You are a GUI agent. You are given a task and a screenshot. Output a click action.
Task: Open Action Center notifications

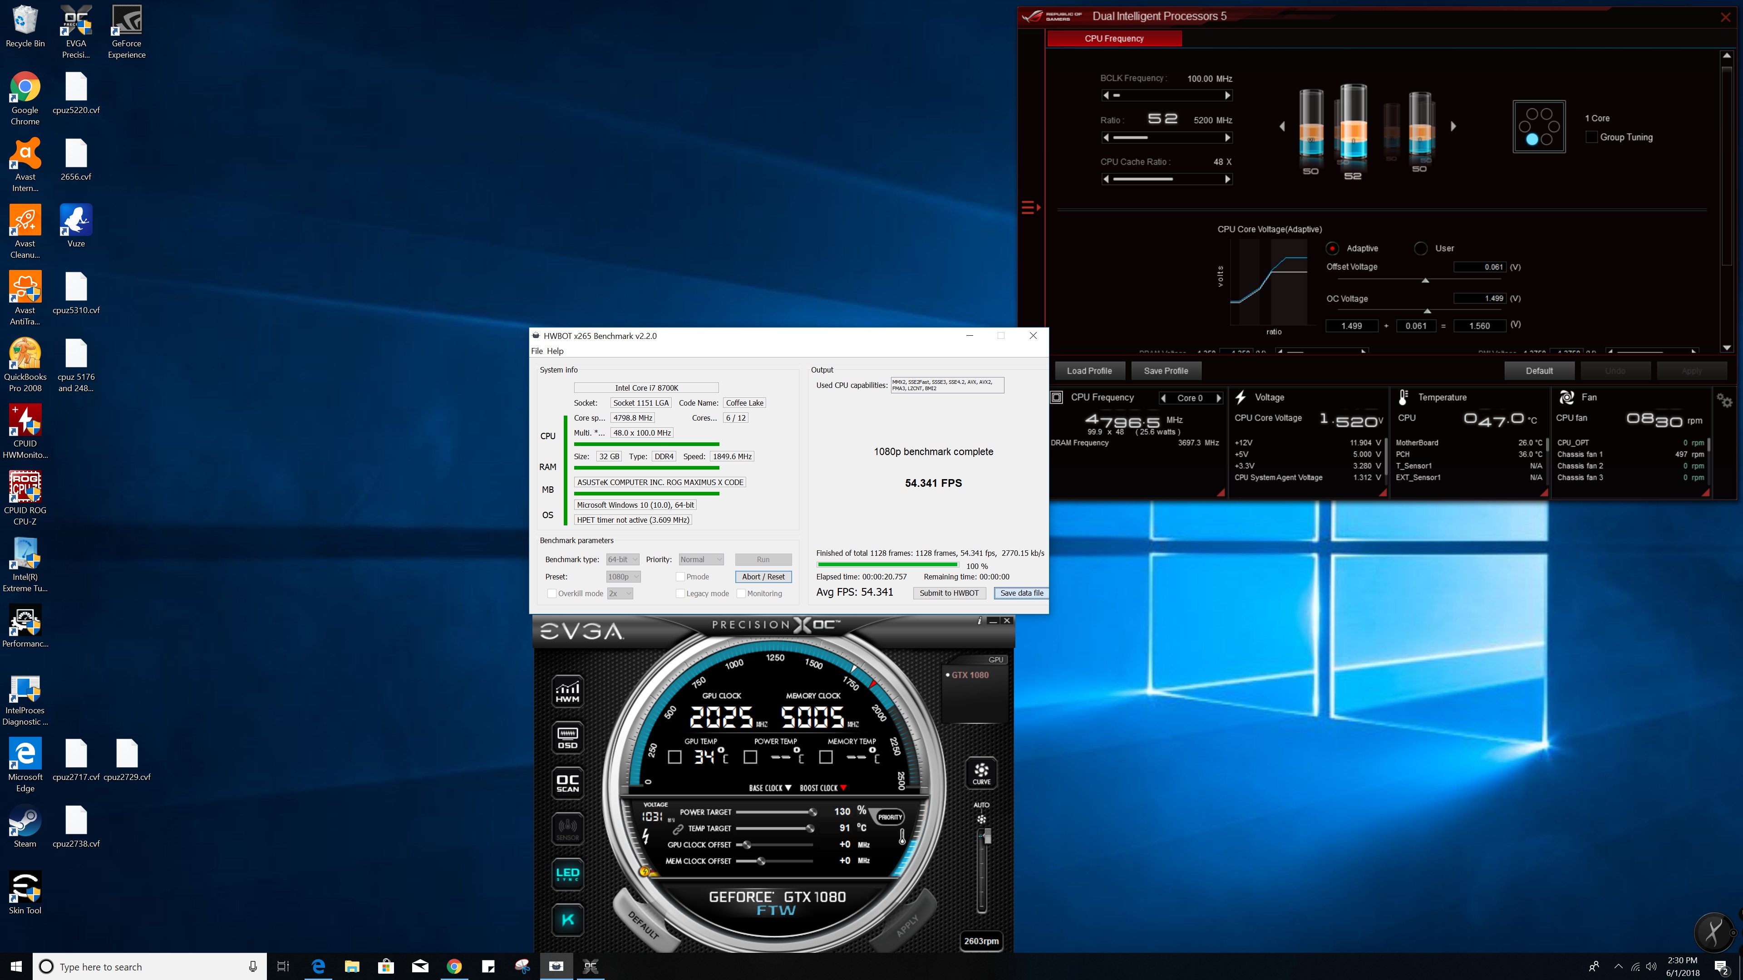1721,967
